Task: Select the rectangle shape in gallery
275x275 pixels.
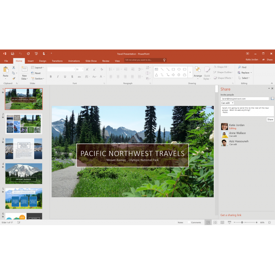Action: tap(173, 69)
